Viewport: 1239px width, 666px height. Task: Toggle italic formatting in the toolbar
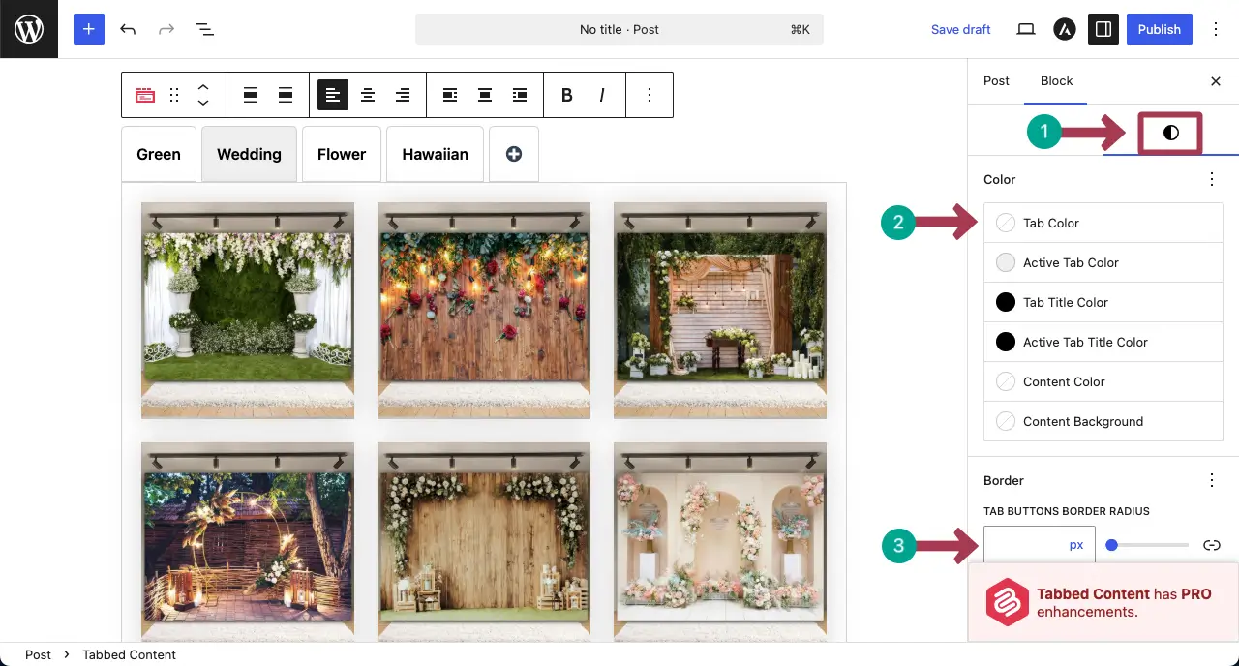[x=601, y=95]
